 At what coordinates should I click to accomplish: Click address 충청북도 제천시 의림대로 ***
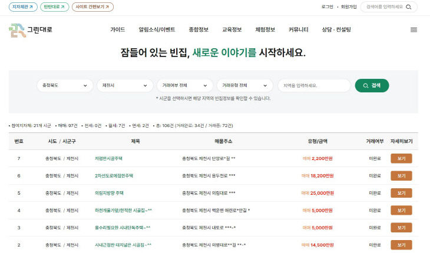[x=209, y=193]
